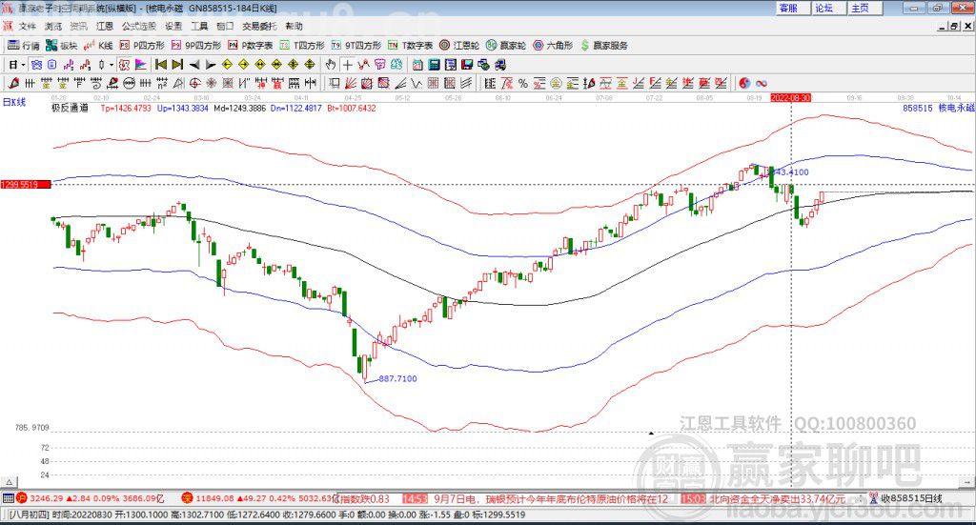Open the 9T四方形 tool
976x525 pixels.
[356, 46]
